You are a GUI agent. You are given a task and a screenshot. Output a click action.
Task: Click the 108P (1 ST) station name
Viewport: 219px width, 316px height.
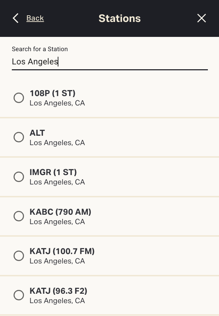pyautogui.click(x=52, y=93)
